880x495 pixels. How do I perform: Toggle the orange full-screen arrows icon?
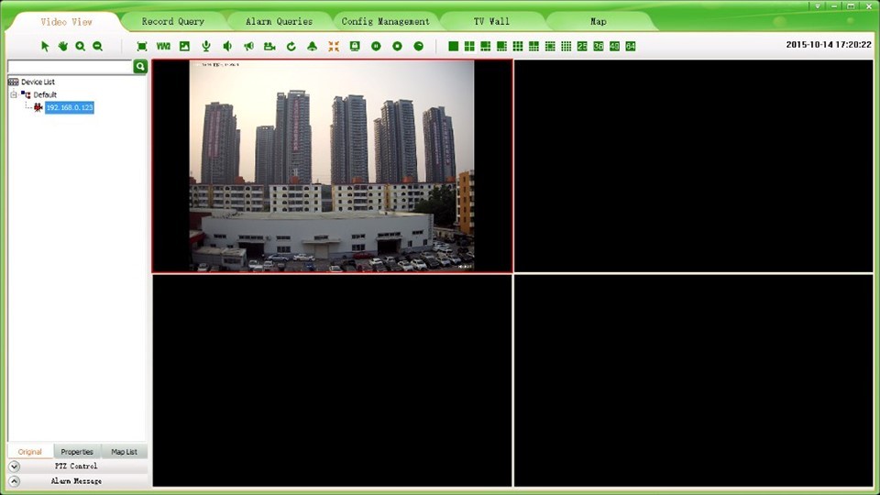334,46
